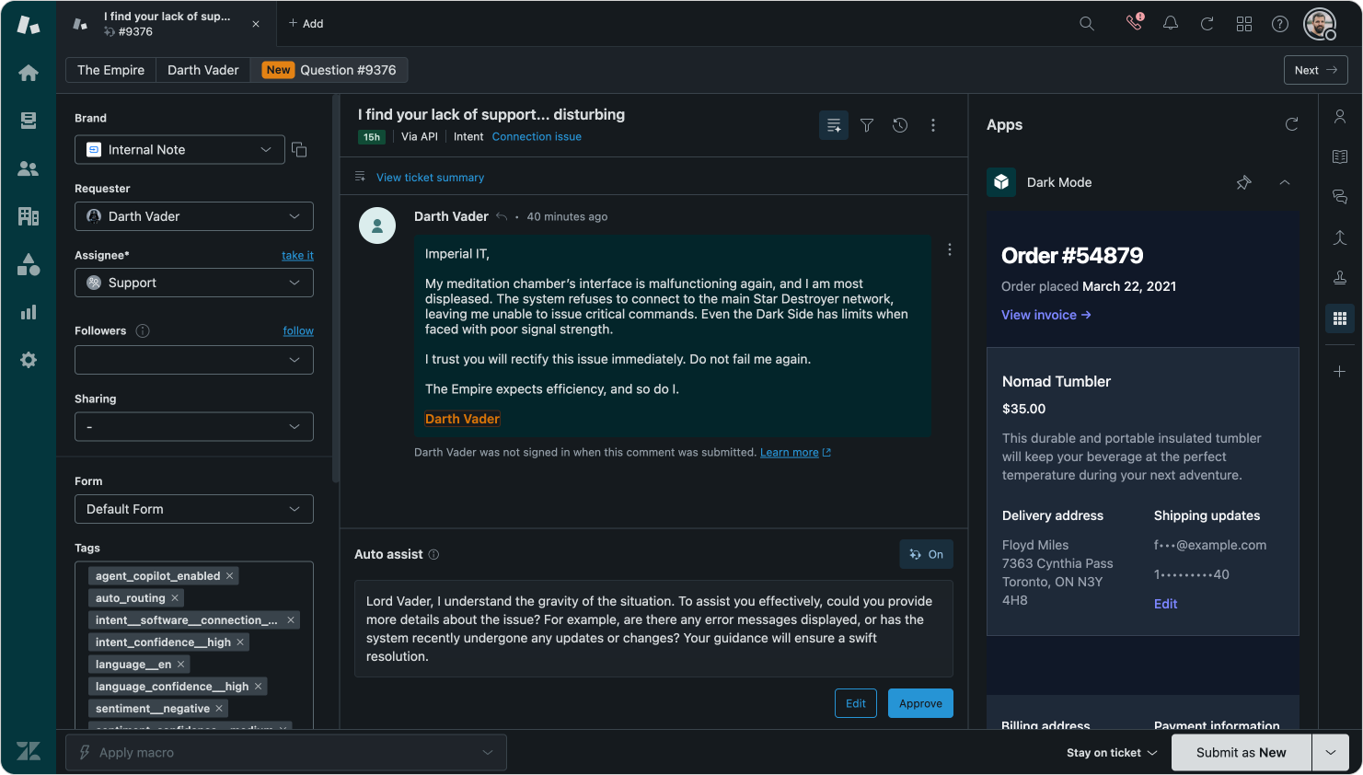1363x775 pixels.
Task: Click Edit under Shipping updates
Action: 1166,604
